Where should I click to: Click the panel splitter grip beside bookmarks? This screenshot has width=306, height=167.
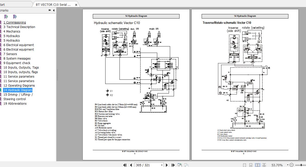tap(58, 75)
